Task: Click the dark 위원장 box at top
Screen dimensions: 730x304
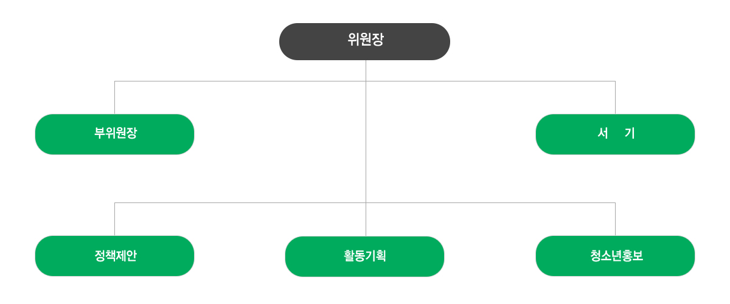Action: (x=364, y=41)
